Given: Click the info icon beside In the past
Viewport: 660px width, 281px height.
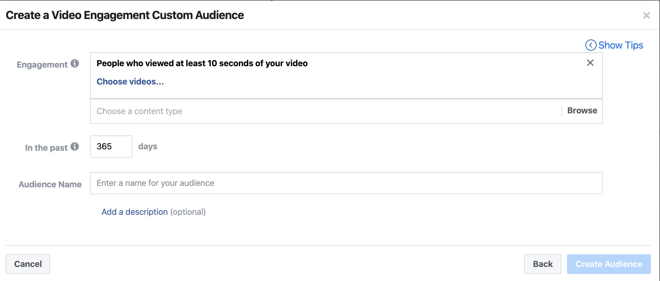Looking at the screenshot, I should point(75,146).
